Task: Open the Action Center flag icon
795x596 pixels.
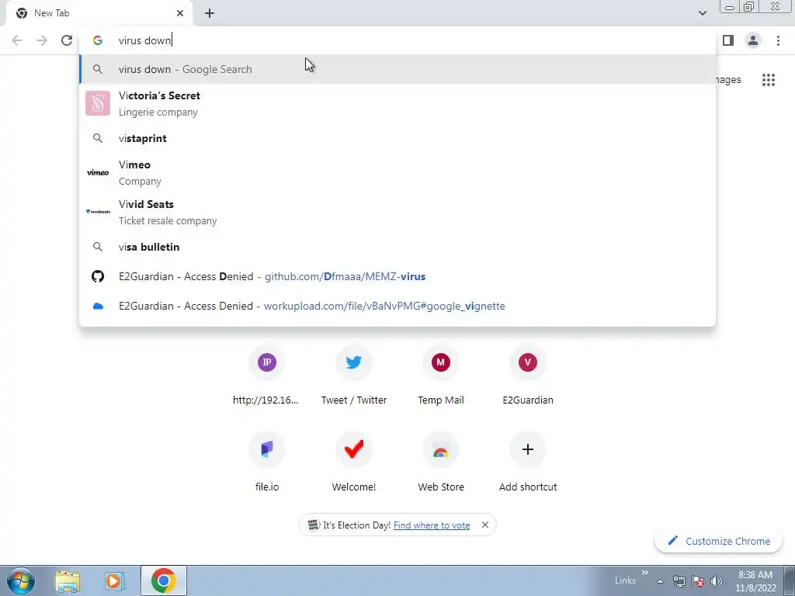Action: point(698,581)
